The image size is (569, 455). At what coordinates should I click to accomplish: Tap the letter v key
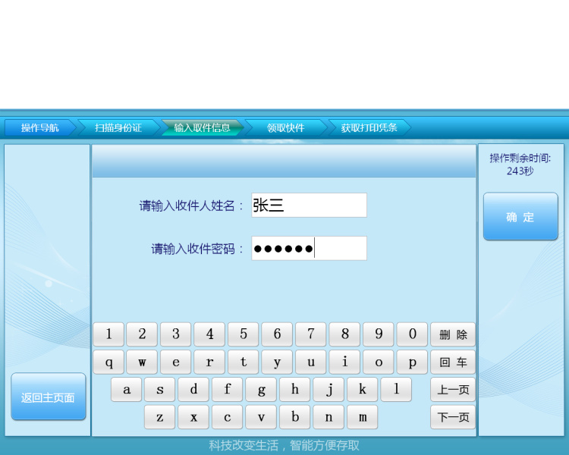[261, 417]
